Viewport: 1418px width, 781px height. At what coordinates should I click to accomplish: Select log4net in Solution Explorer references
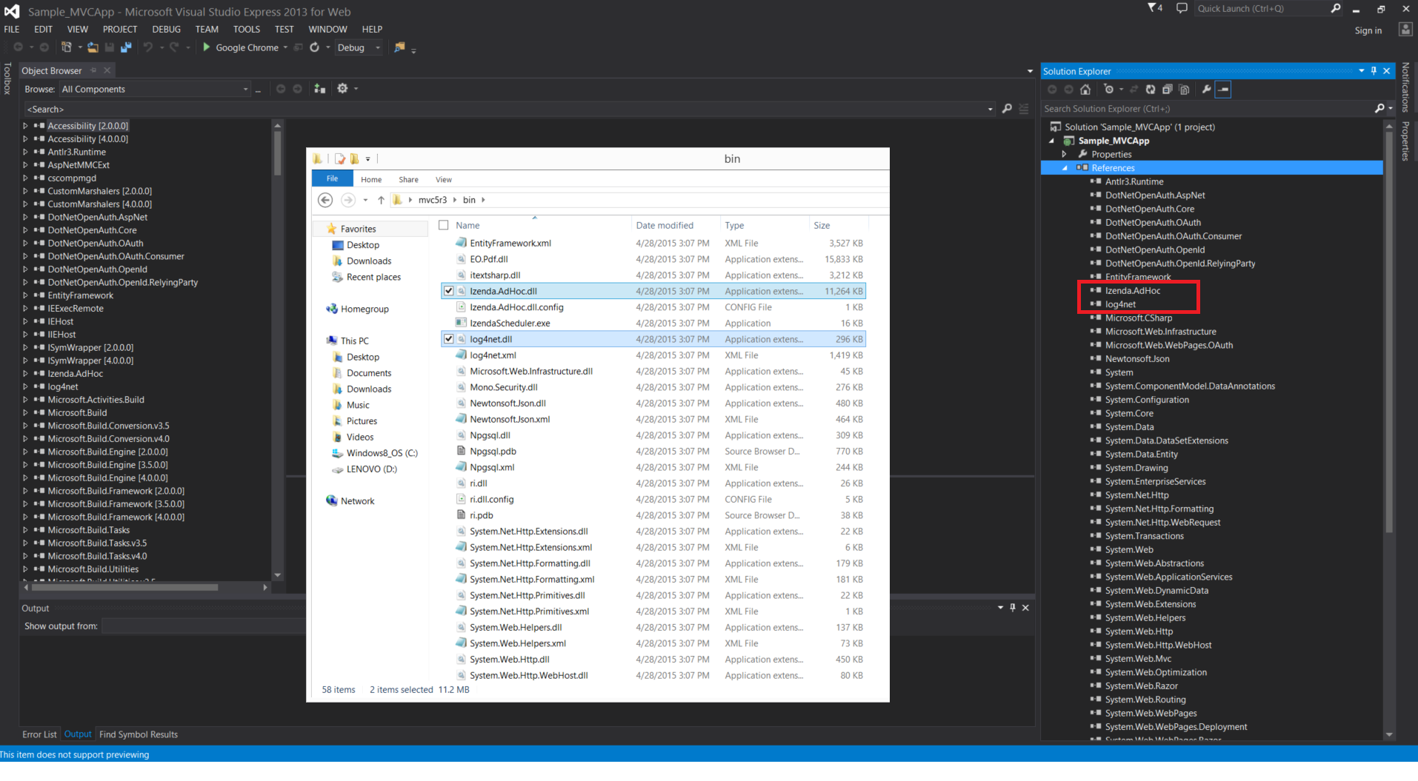1120,304
